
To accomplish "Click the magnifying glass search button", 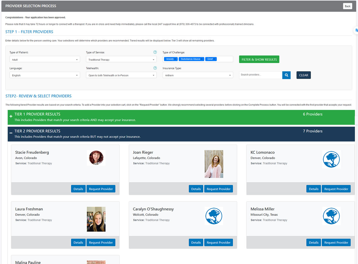I will (286, 75).
